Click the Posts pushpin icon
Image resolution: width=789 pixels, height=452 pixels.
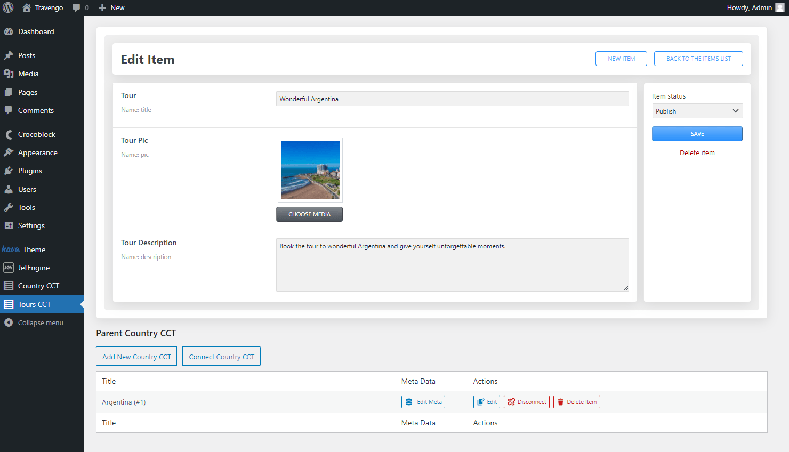pyautogui.click(x=9, y=55)
